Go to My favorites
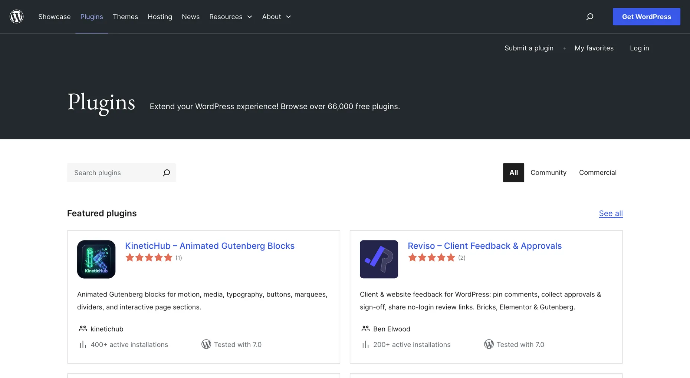The image size is (690, 378). tap(594, 48)
